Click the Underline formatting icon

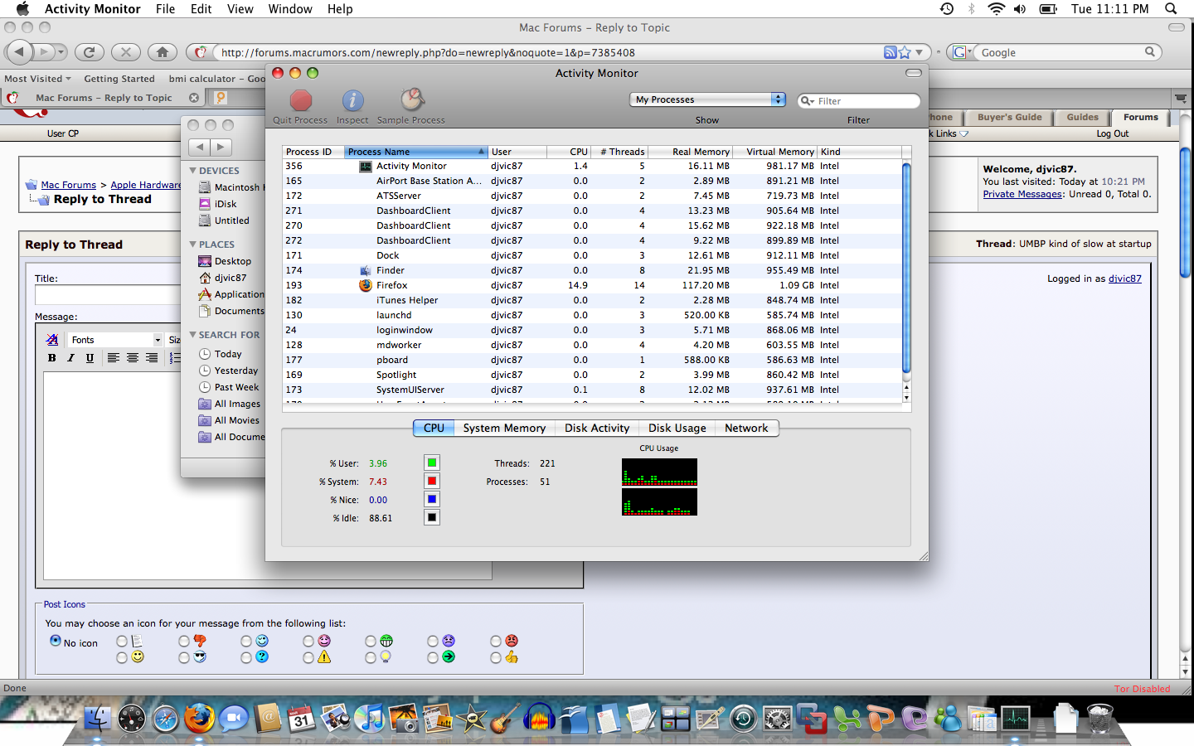(90, 358)
